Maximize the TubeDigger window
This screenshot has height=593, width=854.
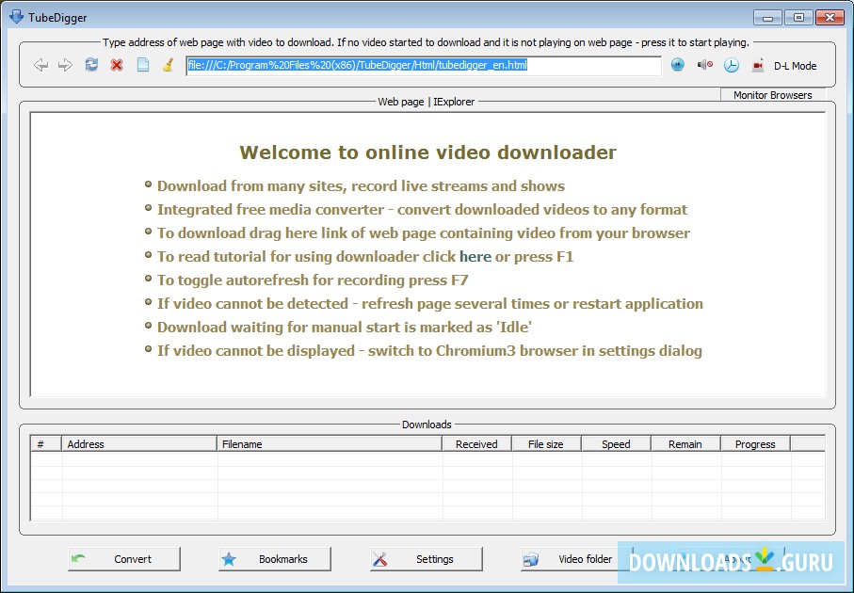click(x=799, y=18)
